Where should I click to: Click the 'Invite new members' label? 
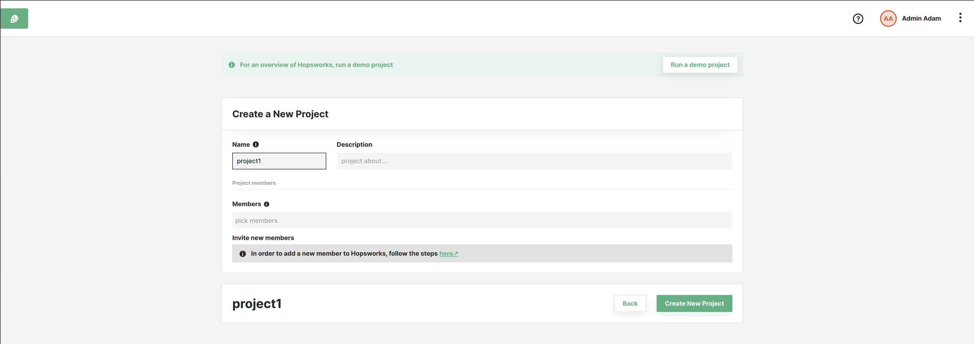(263, 238)
